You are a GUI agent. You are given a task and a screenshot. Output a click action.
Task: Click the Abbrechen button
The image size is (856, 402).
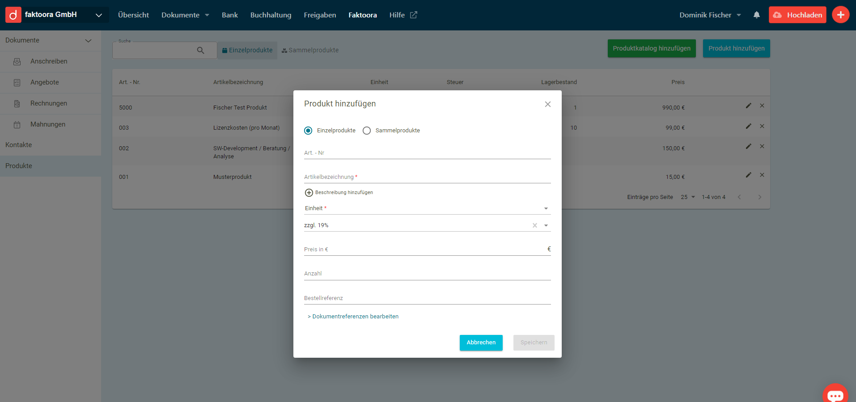pos(481,343)
